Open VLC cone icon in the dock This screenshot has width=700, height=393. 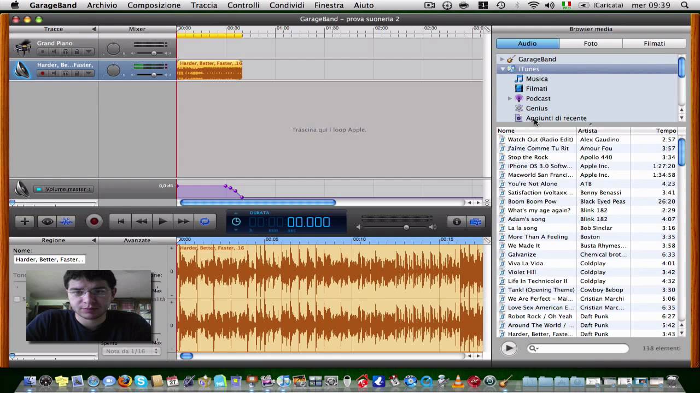[458, 381]
